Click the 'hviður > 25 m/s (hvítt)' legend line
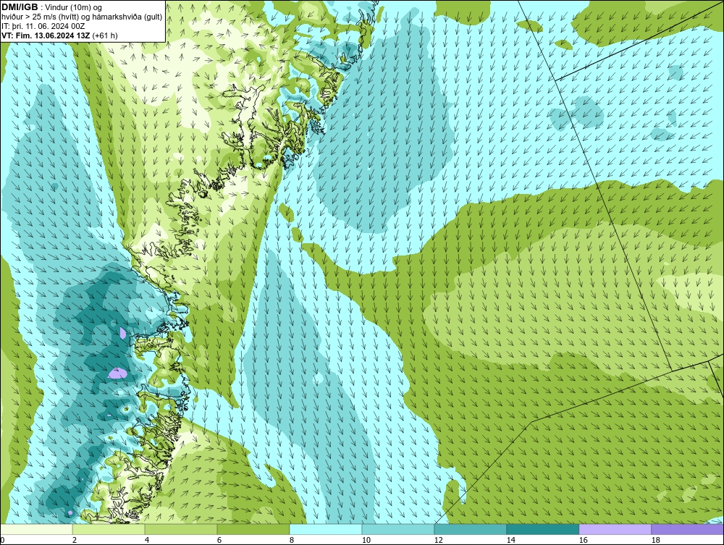724x545 pixels. (x=40, y=17)
